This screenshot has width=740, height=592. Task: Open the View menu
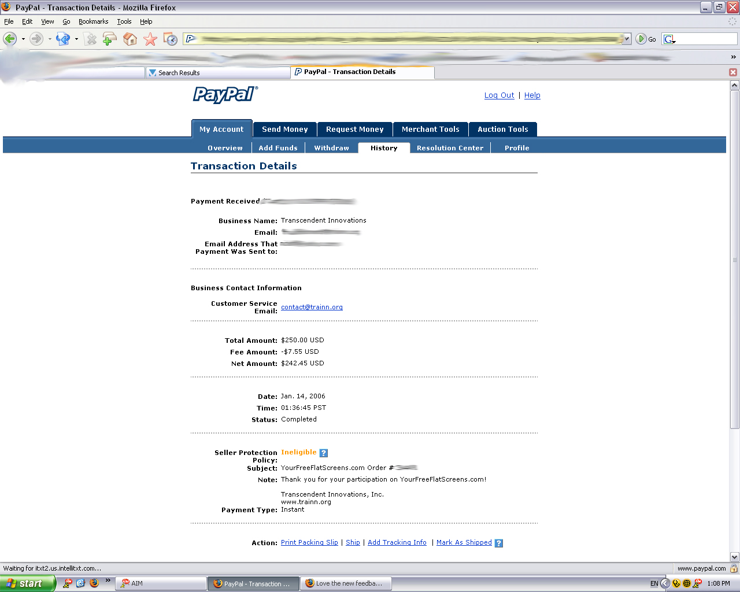(x=47, y=21)
